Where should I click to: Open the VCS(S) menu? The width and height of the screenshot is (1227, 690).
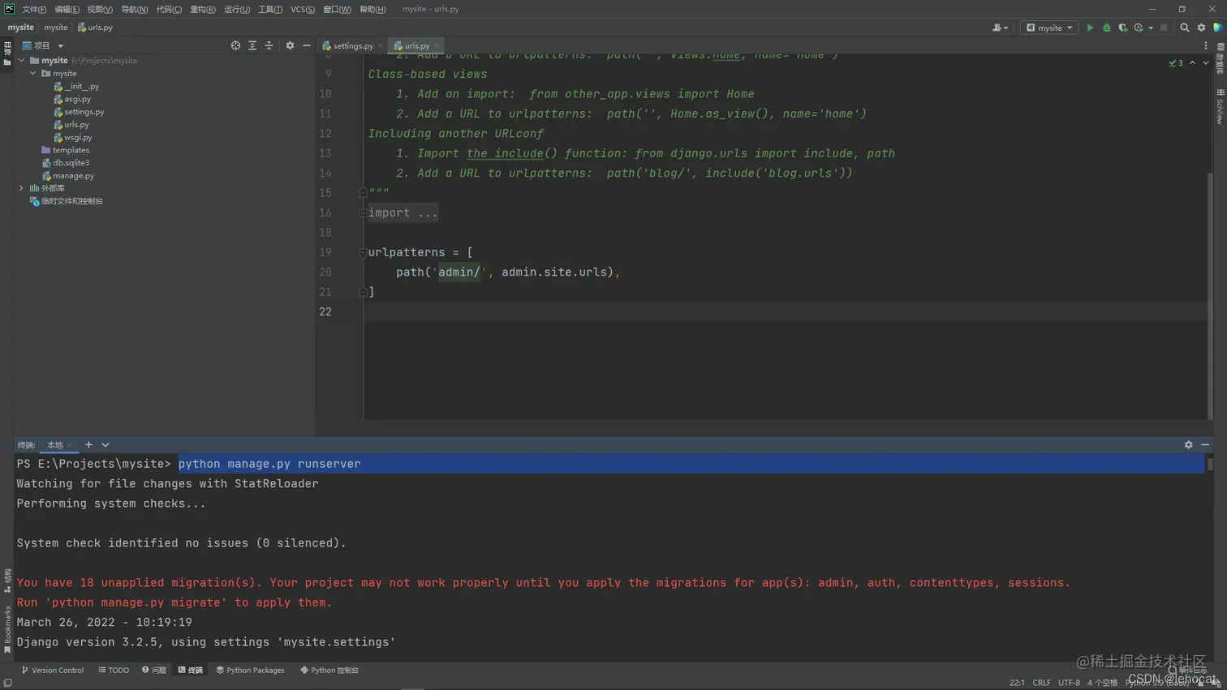(303, 9)
